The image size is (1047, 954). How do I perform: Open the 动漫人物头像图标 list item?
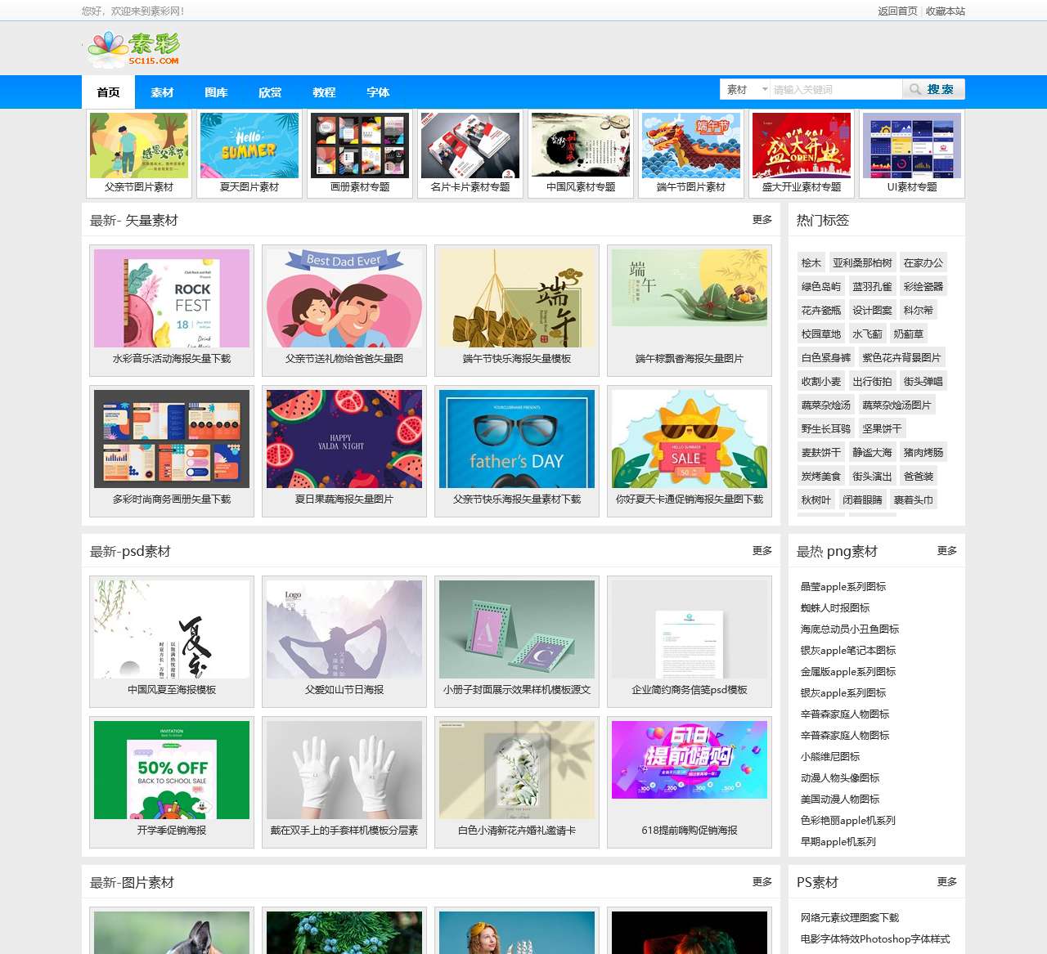(x=840, y=778)
